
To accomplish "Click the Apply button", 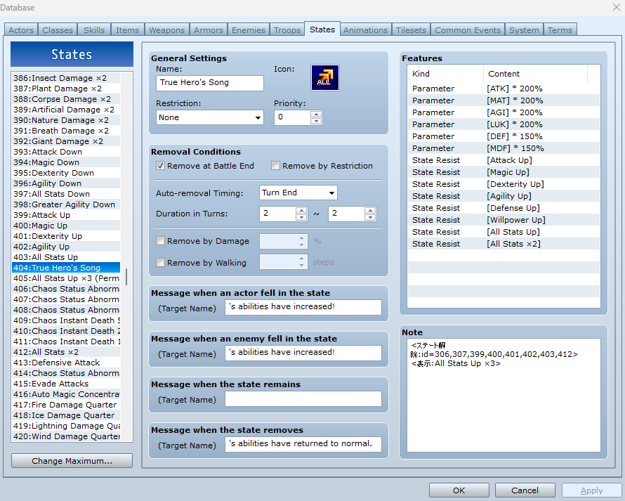I will [x=591, y=490].
